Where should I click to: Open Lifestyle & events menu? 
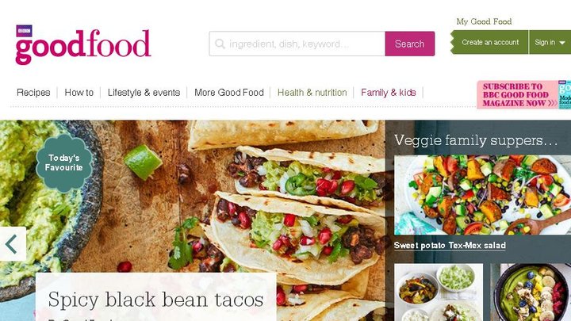pos(144,93)
